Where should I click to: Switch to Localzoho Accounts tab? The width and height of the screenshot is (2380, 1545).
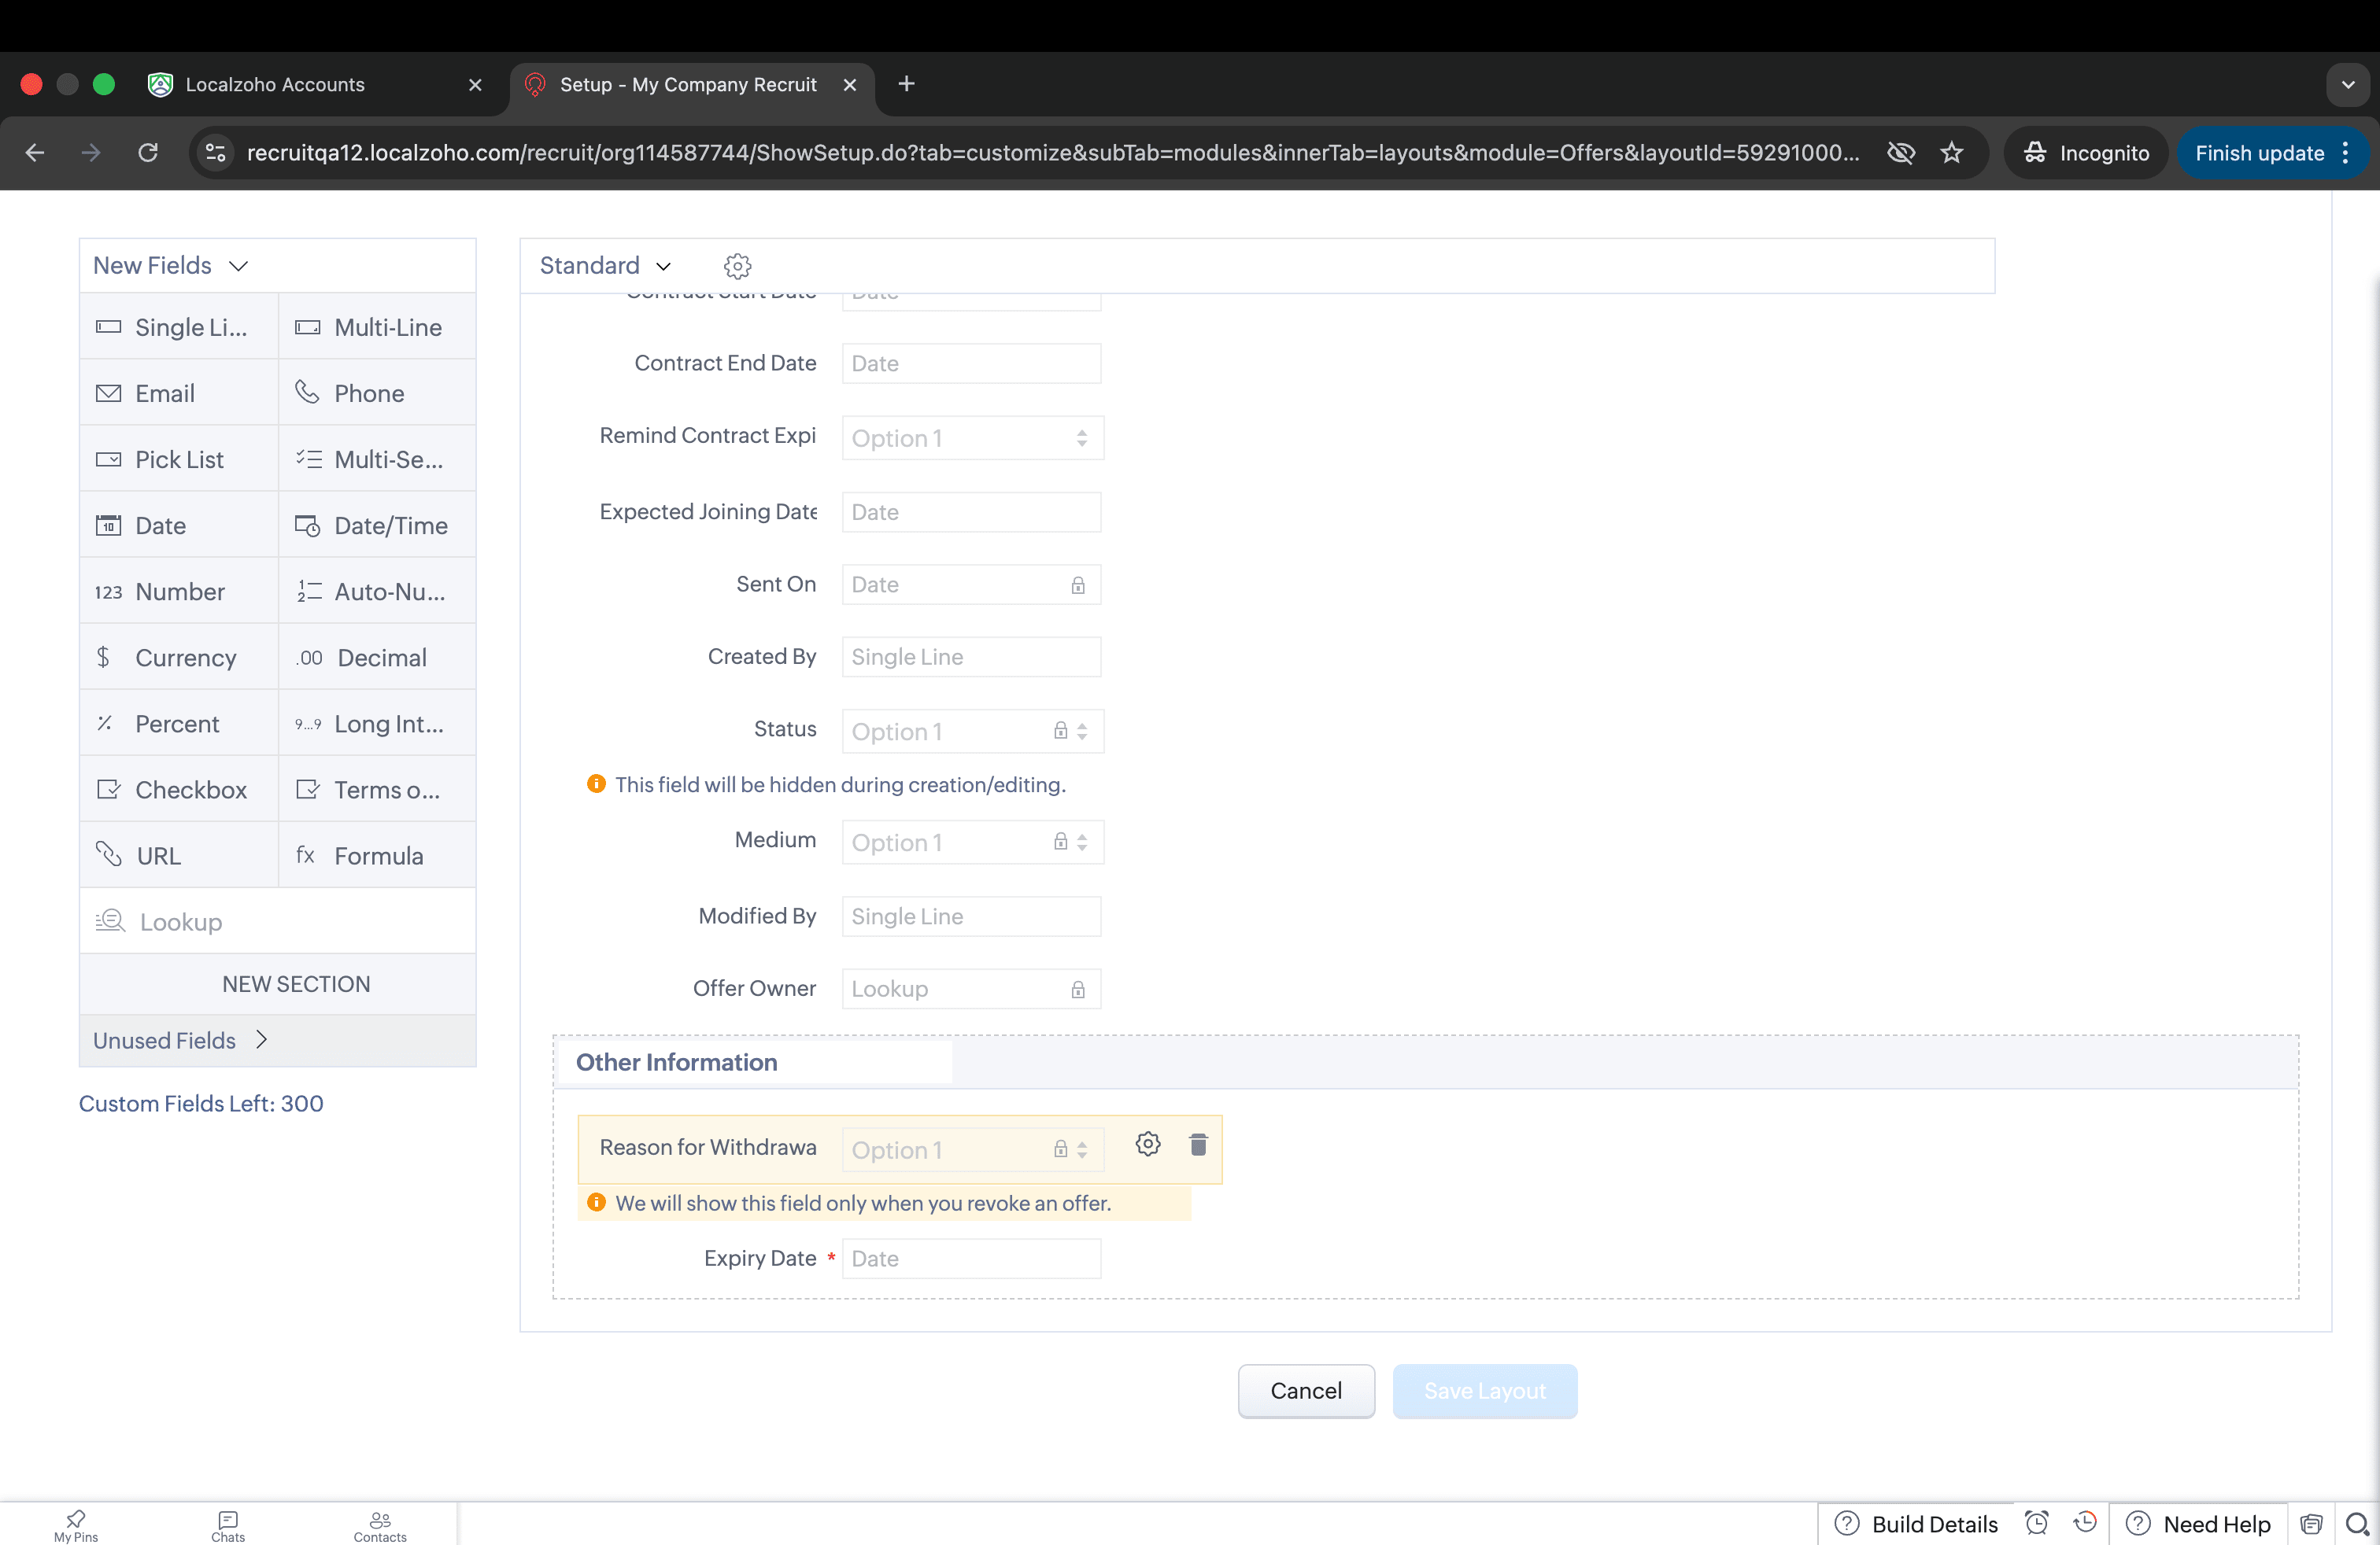pos(275,85)
